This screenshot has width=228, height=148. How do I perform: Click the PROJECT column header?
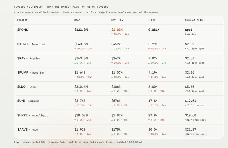[x=22, y=20]
